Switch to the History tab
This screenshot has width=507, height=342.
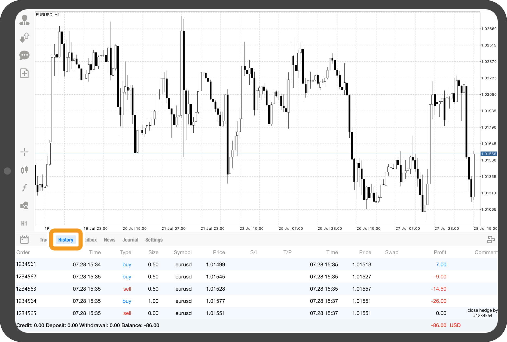click(66, 240)
